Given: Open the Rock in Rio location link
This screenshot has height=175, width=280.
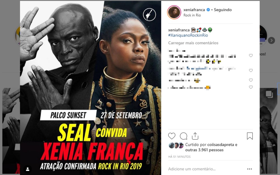Looking at the screenshot, I should coord(192,15).
